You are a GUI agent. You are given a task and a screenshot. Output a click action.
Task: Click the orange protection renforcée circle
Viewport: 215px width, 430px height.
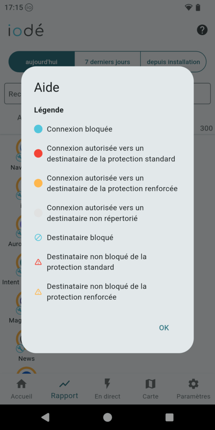click(x=38, y=183)
